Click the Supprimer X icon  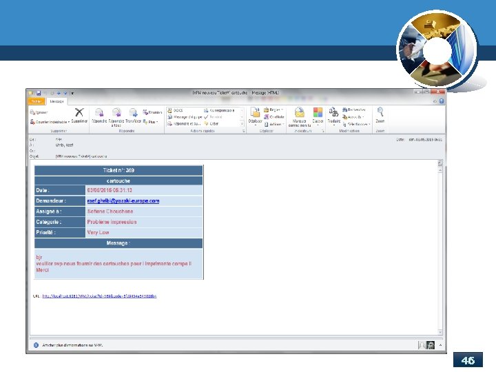coord(79,112)
